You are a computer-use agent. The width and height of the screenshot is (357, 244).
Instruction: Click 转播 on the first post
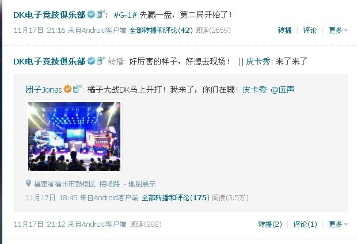tap(284, 30)
